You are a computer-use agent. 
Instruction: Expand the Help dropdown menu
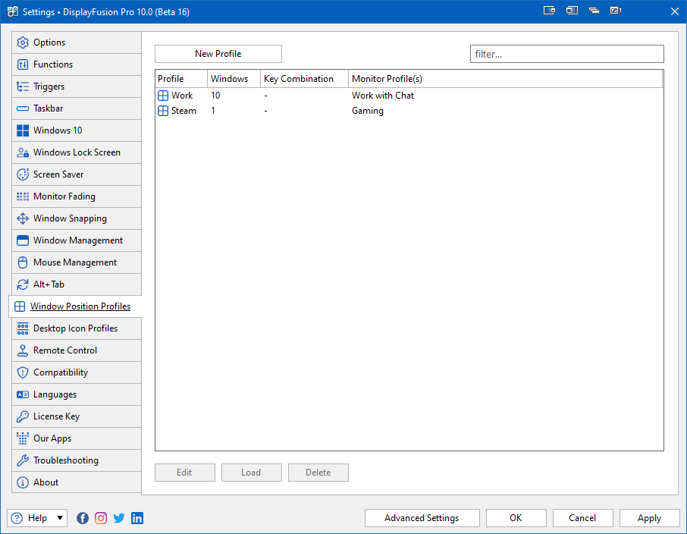coord(60,518)
